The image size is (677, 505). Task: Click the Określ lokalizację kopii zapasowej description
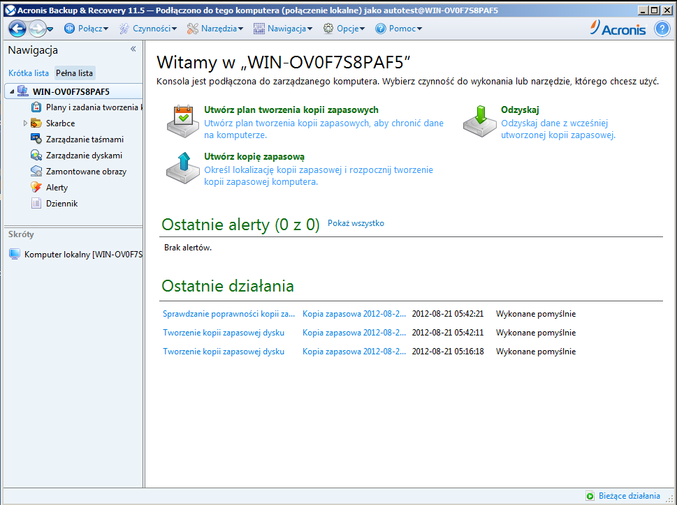(319, 176)
